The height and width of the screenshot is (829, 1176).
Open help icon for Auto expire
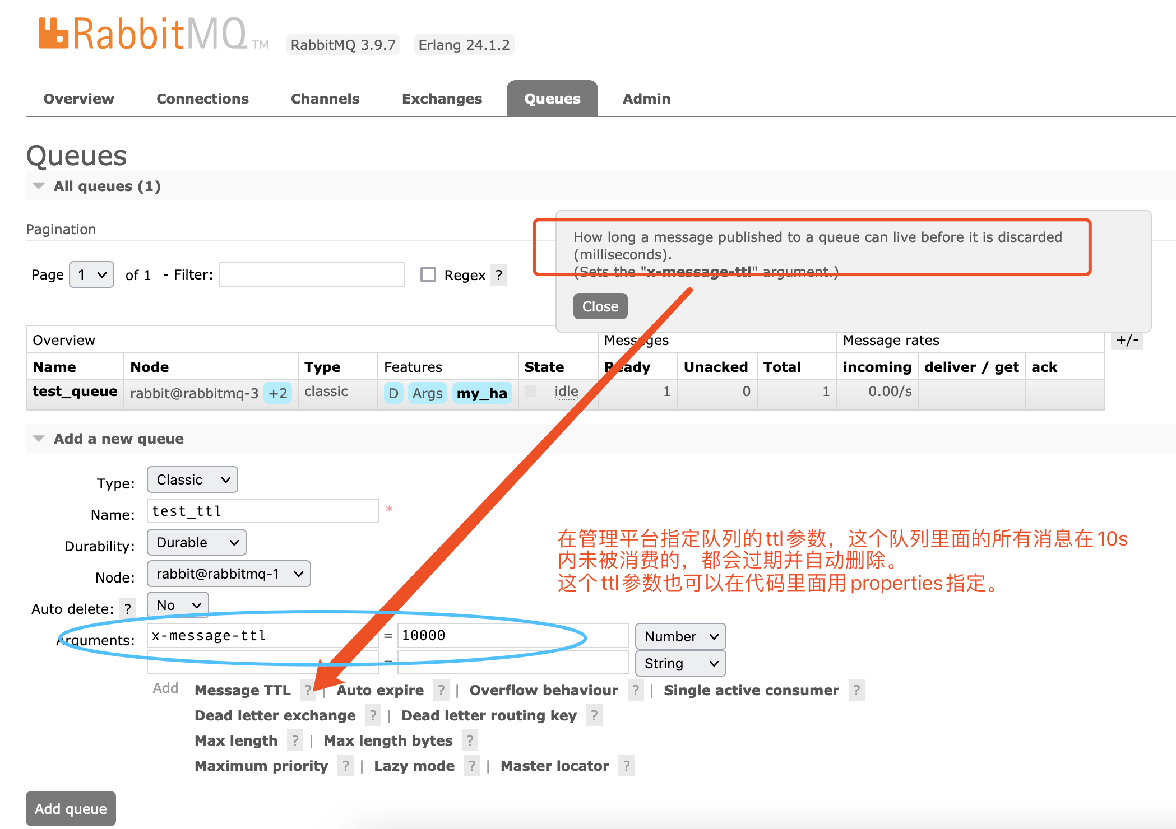click(441, 690)
